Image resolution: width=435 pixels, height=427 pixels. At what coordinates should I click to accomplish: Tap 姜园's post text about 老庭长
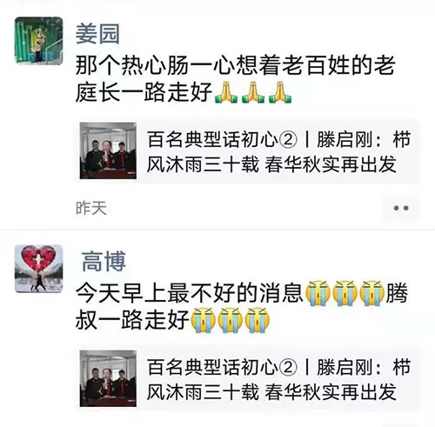235,79
